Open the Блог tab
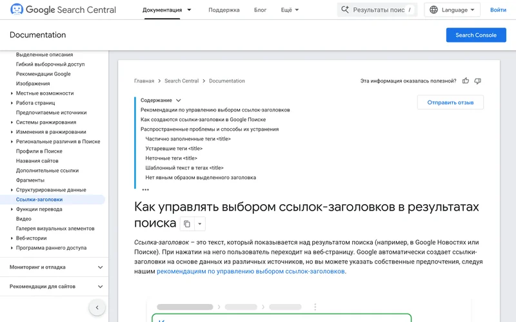The image size is (516, 322). tap(260, 10)
